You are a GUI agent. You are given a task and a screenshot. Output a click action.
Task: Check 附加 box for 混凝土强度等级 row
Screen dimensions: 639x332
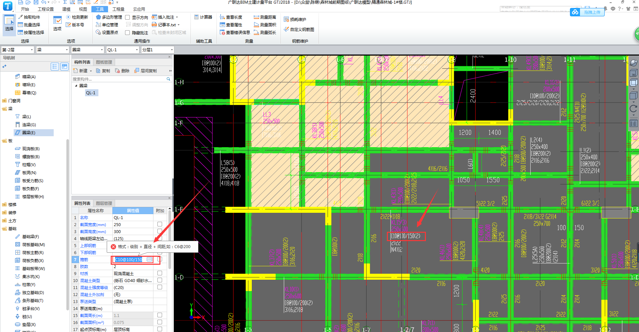pyautogui.click(x=160, y=287)
